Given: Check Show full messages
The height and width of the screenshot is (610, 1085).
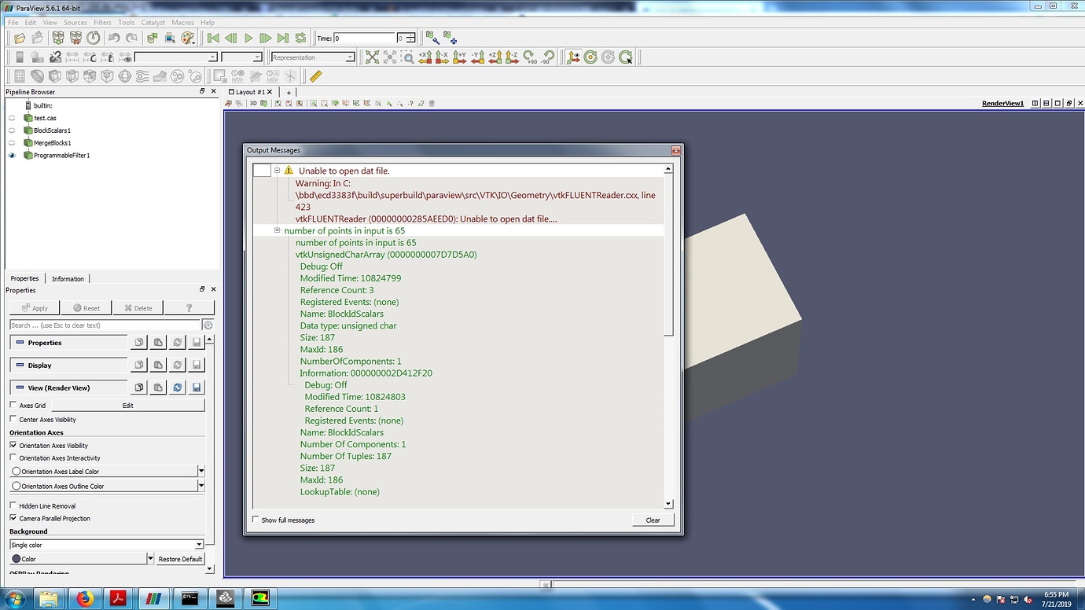Looking at the screenshot, I should tap(255, 520).
